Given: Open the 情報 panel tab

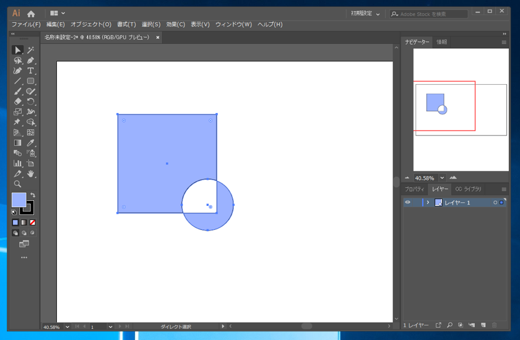Looking at the screenshot, I should pyautogui.click(x=442, y=42).
